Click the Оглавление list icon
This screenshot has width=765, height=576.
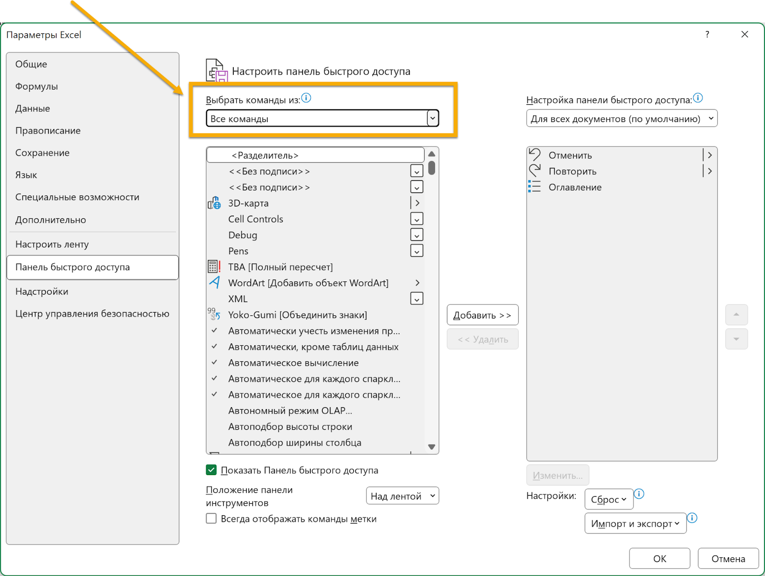click(x=535, y=186)
